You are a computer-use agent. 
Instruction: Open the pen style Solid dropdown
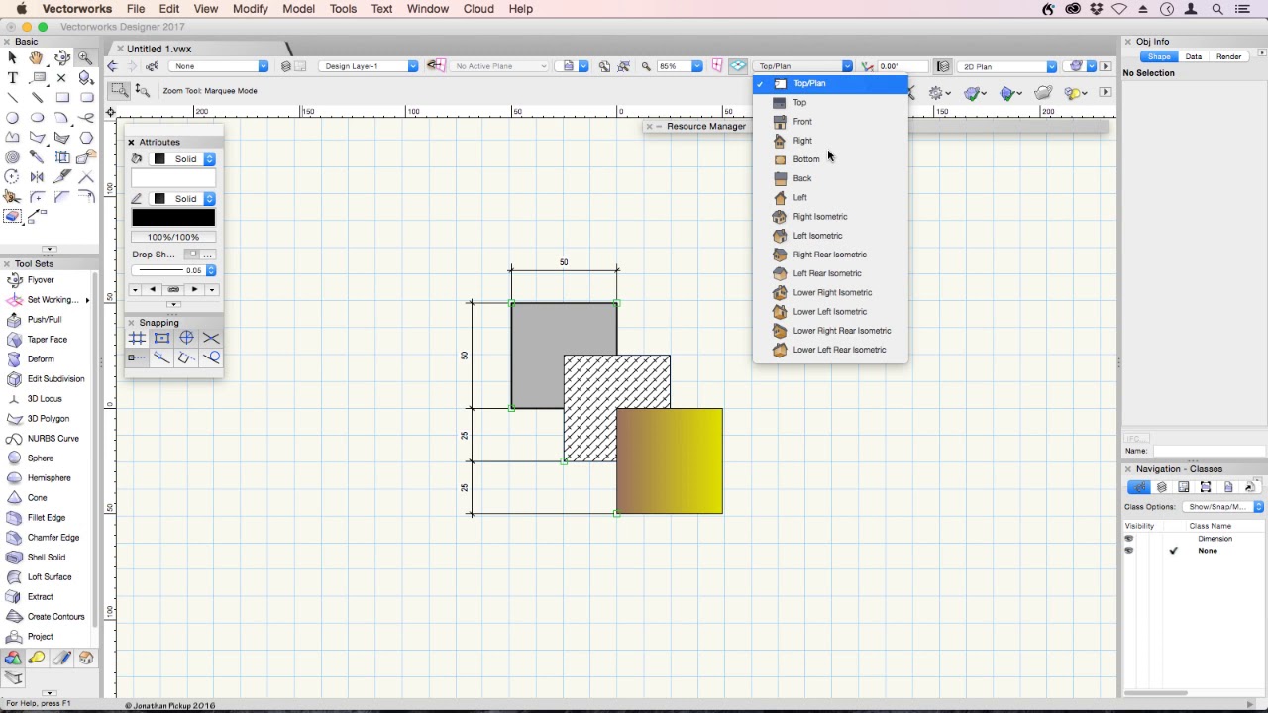click(x=183, y=199)
